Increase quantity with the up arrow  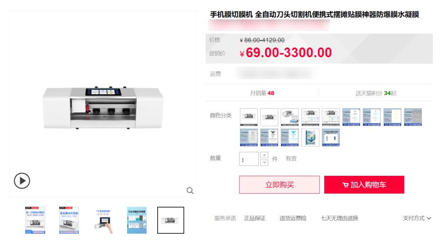(264, 155)
